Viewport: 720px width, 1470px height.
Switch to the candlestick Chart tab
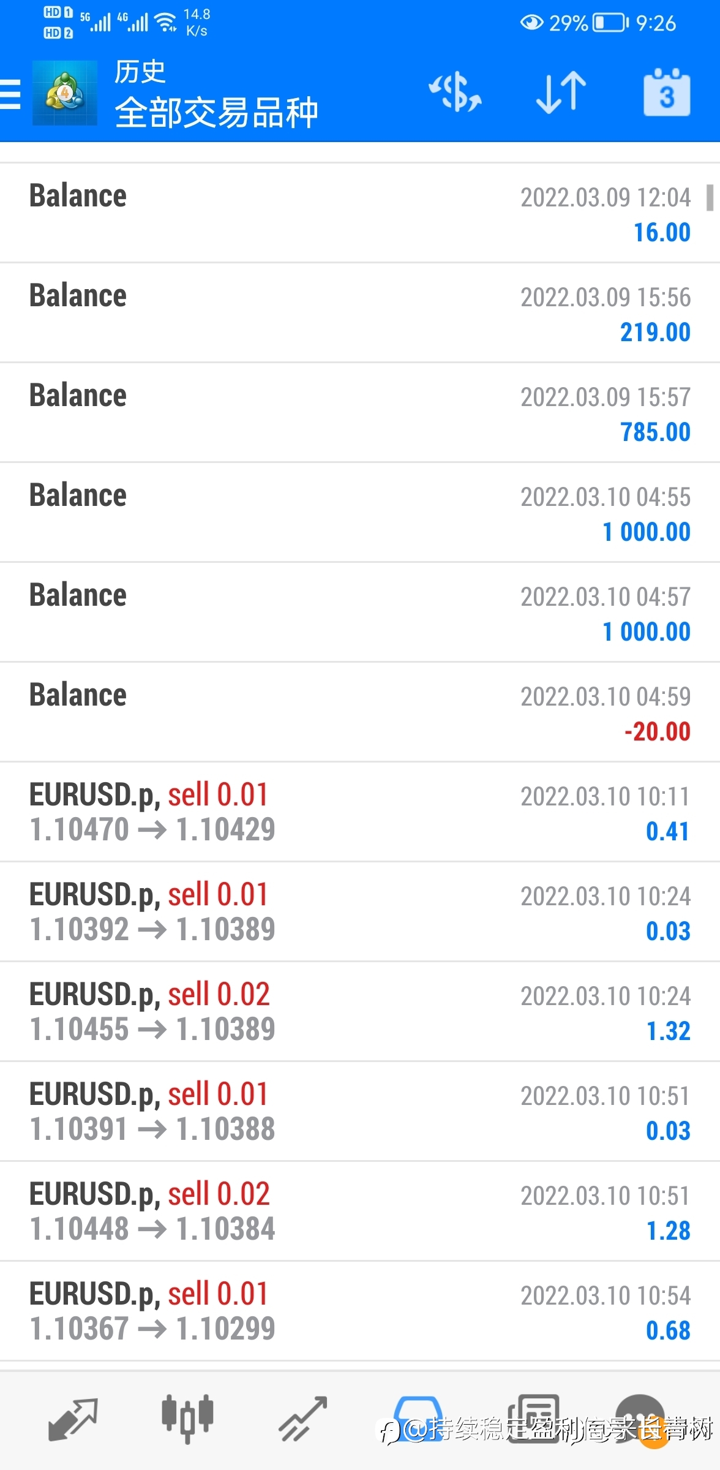coord(187,1418)
